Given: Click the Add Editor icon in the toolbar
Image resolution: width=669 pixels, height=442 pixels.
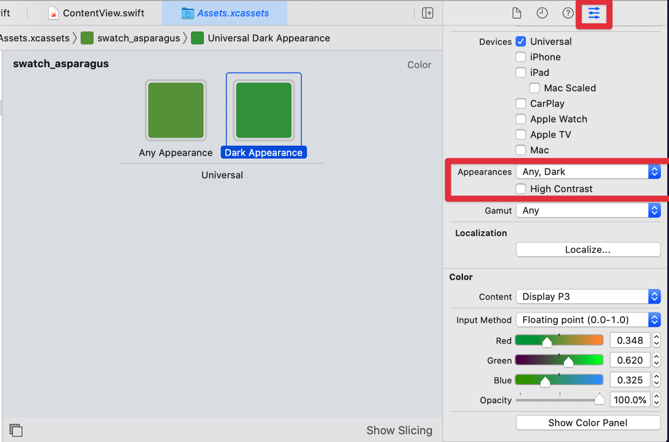Looking at the screenshot, I should pos(427,13).
